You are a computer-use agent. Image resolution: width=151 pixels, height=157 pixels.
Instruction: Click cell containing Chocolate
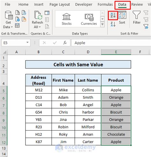[116, 134]
